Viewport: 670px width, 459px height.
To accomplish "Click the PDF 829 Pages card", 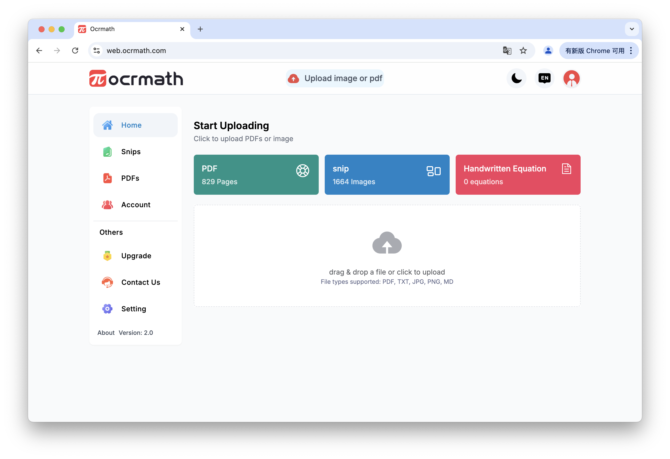I will tap(256, 175).
